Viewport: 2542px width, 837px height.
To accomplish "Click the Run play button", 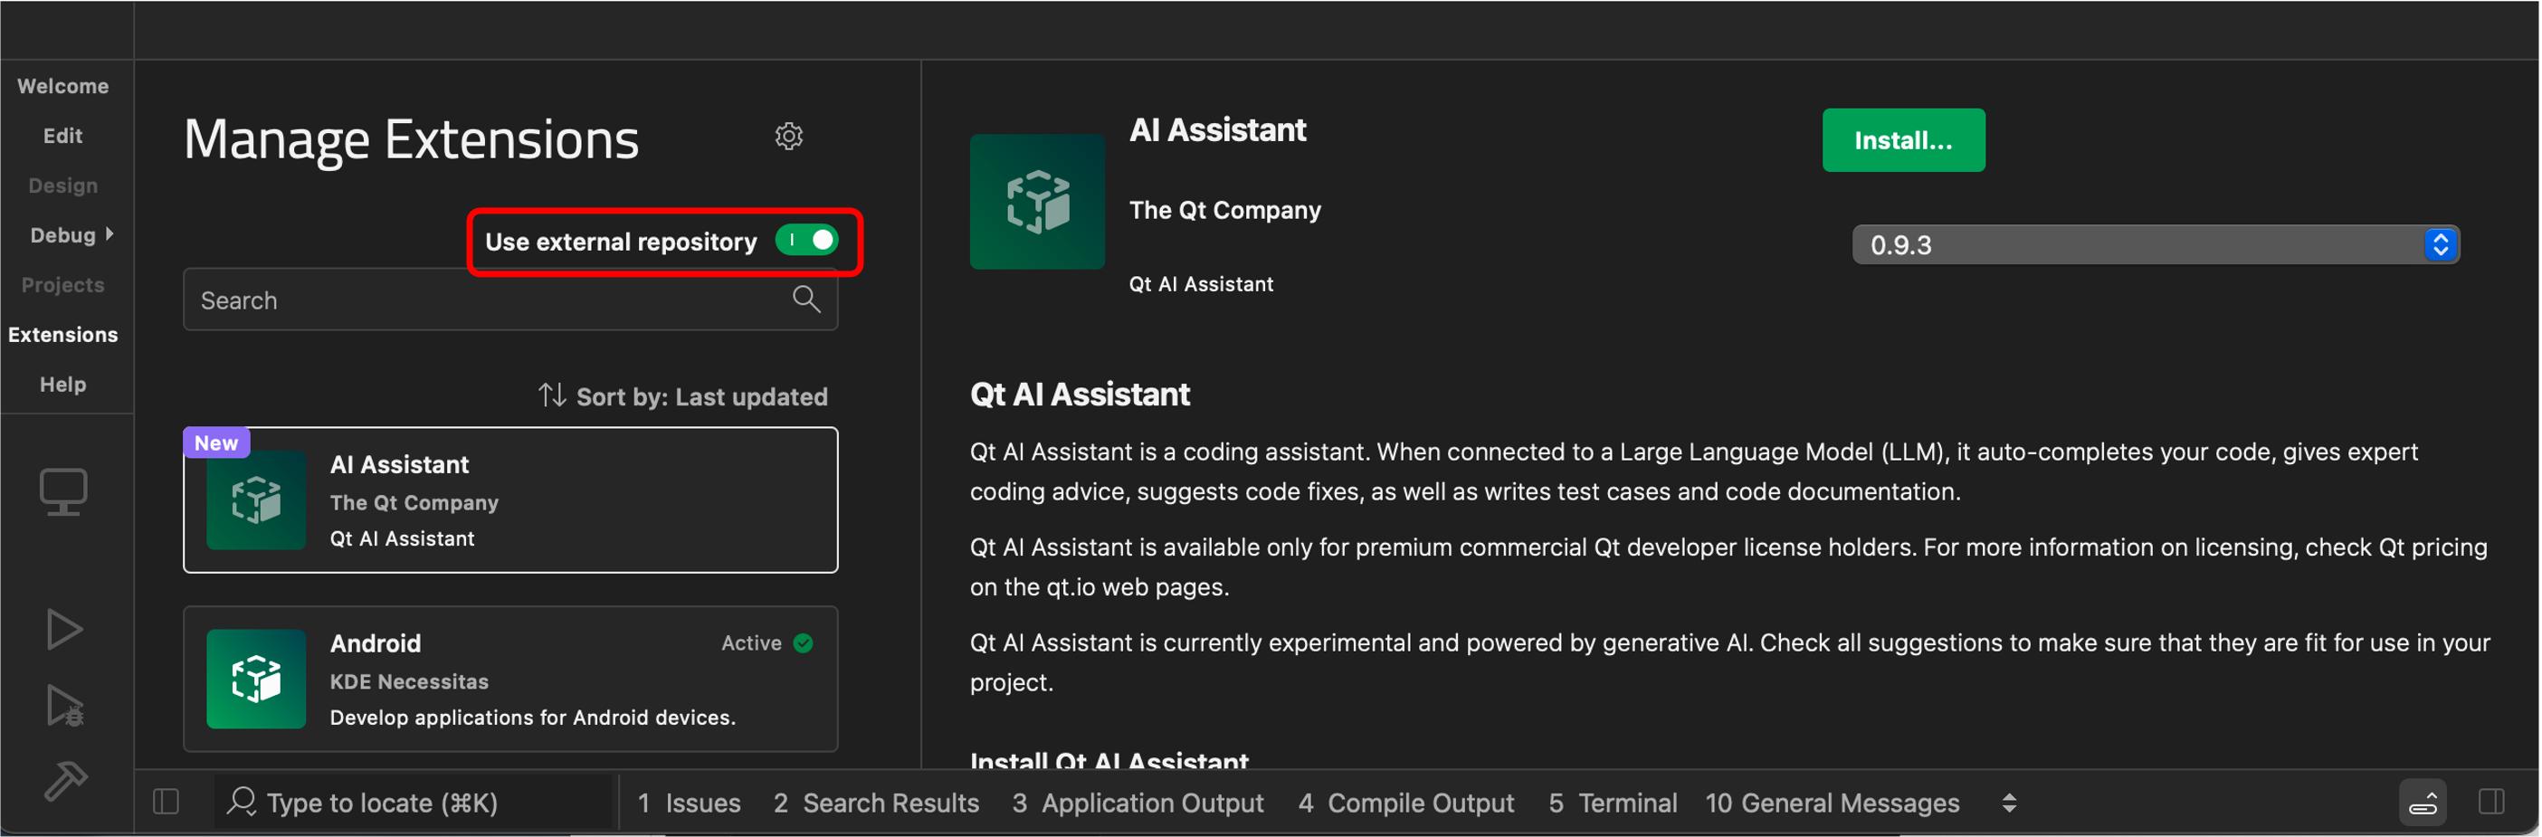I will 64,629.
